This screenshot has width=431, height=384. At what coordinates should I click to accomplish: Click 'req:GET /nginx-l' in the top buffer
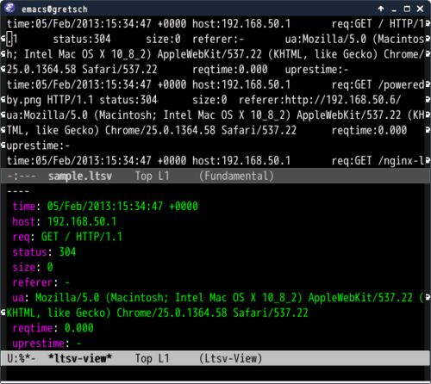pyautogui.click(x=378, y=161)
